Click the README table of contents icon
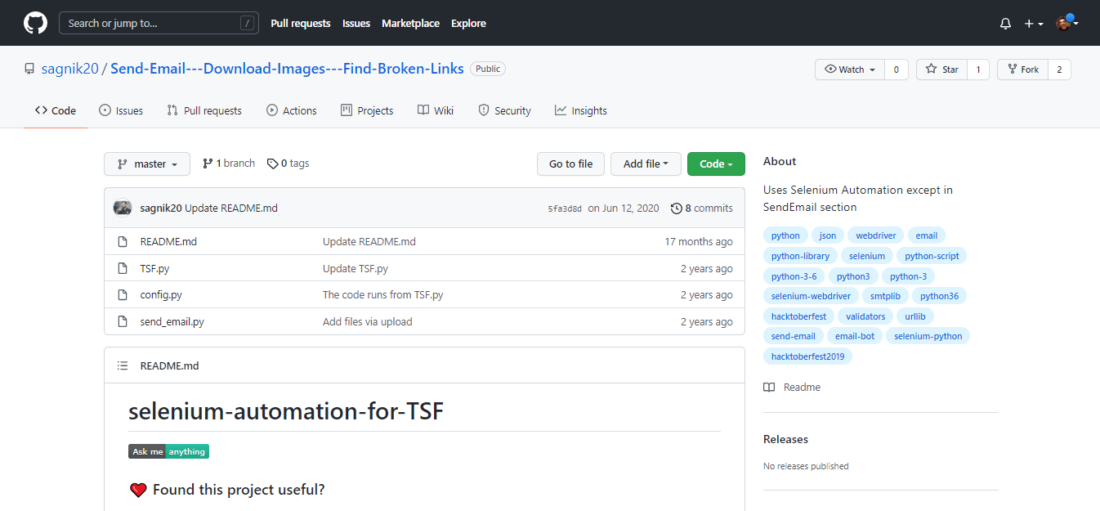Image resolution: width=1100 pixels, height=511 pixels. (x=123, y=365)
